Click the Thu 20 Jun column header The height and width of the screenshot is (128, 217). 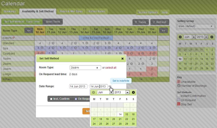(152, 31)
